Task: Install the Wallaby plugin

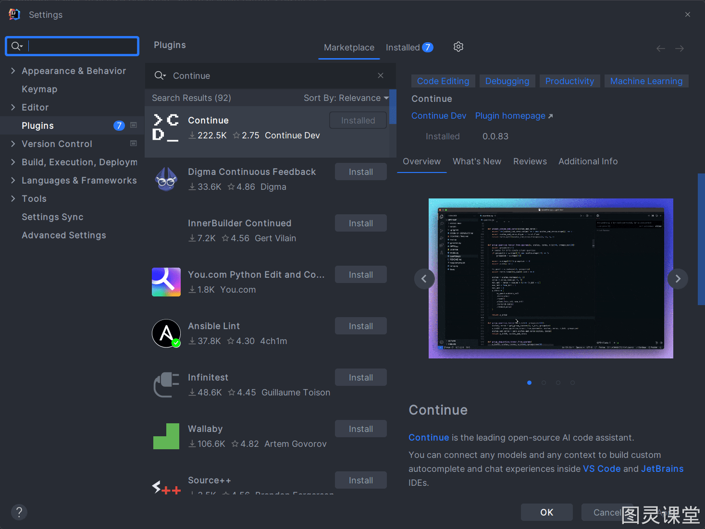Action: tap(361, 429)
